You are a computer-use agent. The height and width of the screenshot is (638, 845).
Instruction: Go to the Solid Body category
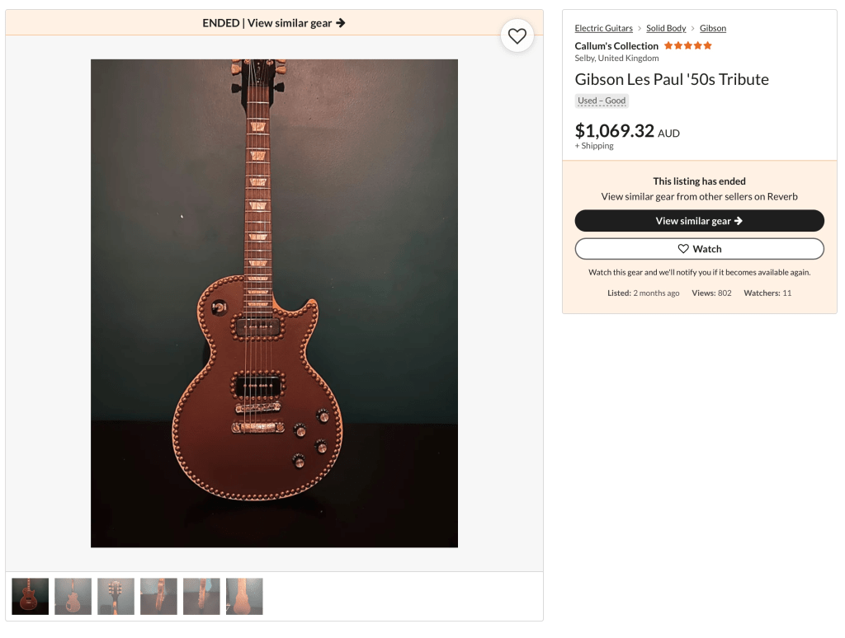[666, 28]
